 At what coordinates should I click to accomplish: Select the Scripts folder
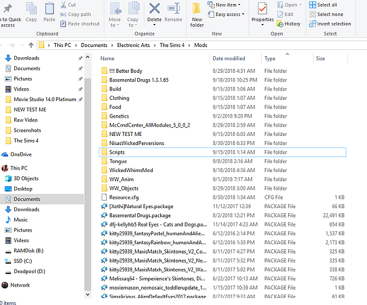coord(222,152)
